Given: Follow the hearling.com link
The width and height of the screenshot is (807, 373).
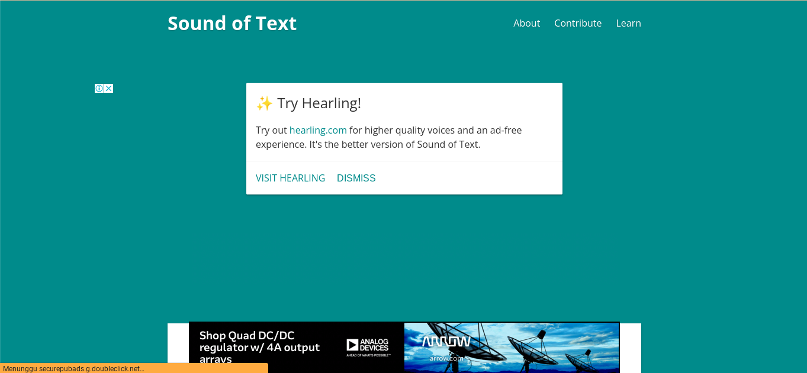Looking at the screenshot, I should coord(318,130).
